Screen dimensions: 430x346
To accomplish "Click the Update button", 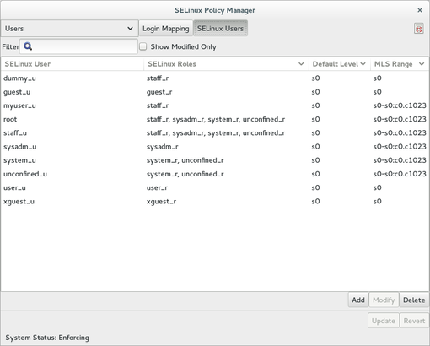I will tap(384, 321).
